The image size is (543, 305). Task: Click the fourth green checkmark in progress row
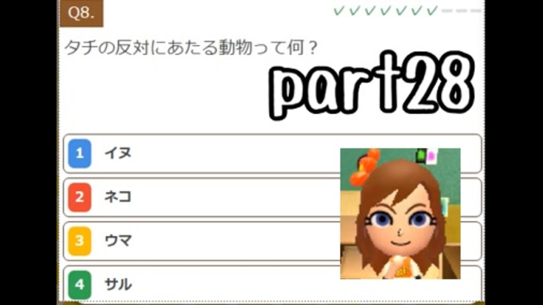coord(385,11)
